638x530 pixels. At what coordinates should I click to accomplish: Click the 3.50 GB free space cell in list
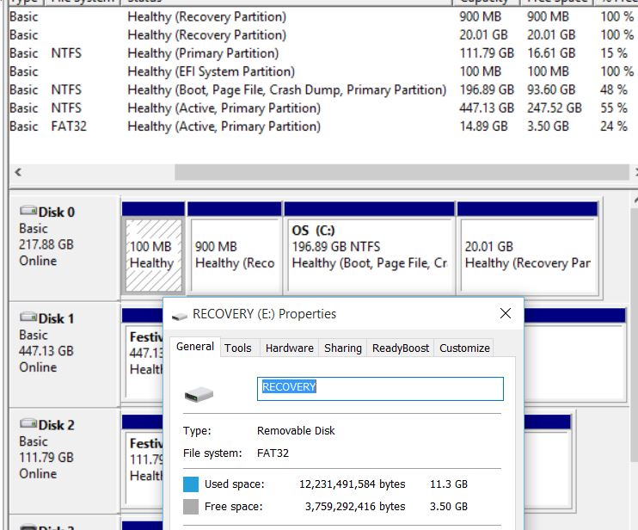(x=548, y=126)
